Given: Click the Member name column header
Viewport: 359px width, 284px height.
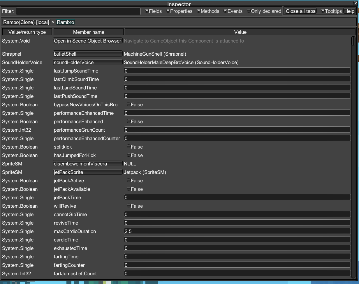Looking at the screenshot, I should tap(89, 32).
